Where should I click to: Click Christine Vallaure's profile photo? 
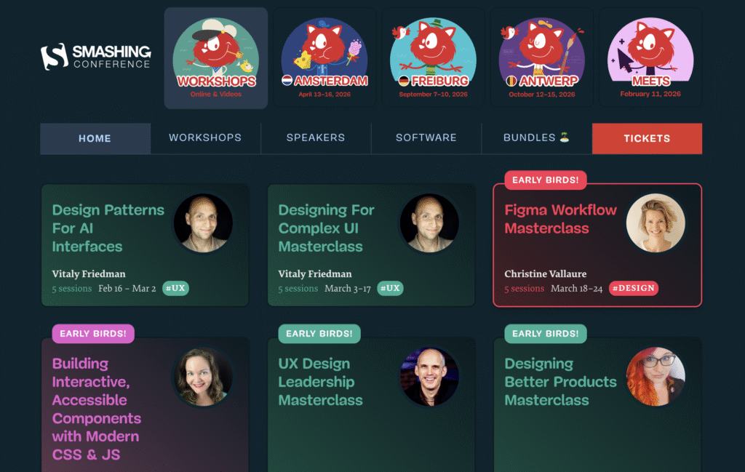click(656, 223)
